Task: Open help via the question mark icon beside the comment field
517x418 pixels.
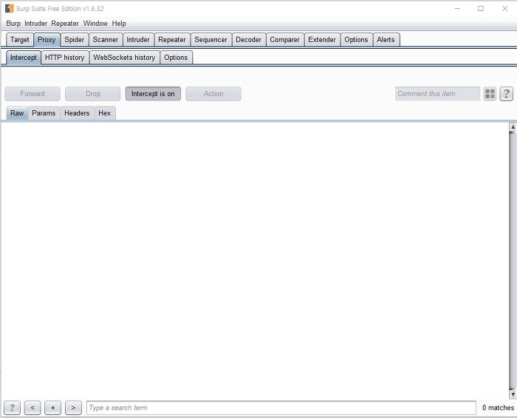Action: point(506,94)
